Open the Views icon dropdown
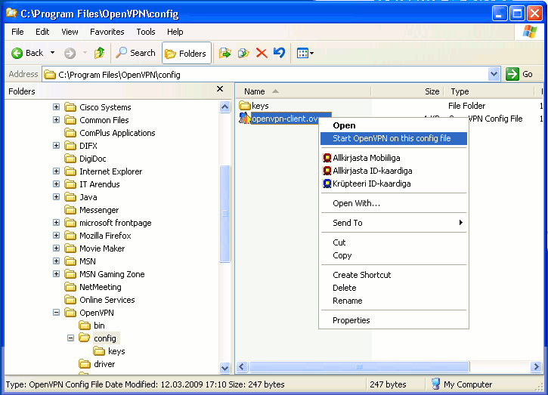 click(305, 53)
